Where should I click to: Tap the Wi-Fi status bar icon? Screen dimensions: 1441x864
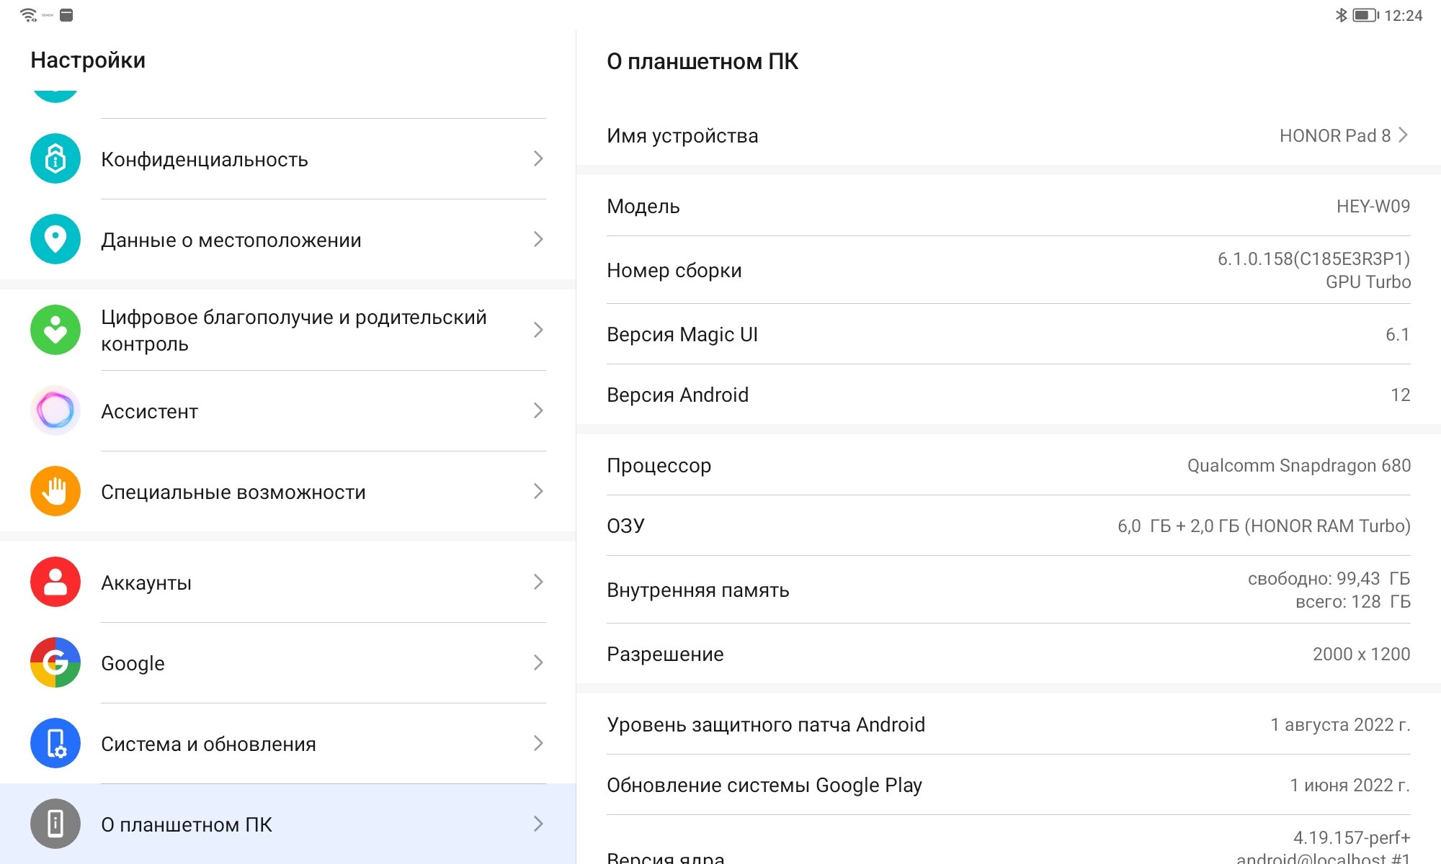coord(28,15)
